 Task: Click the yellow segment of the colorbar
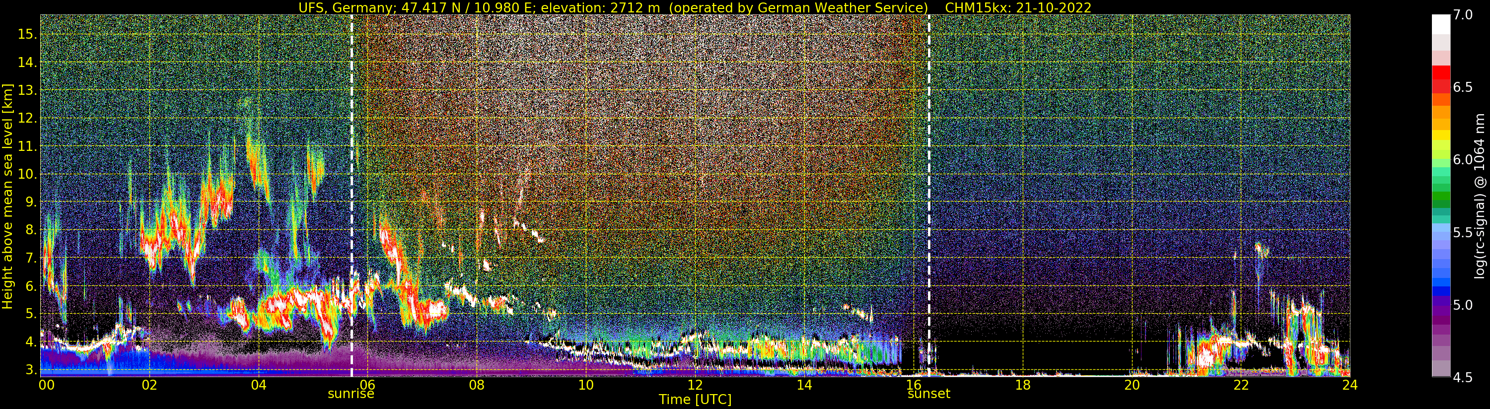point(1440,136)
